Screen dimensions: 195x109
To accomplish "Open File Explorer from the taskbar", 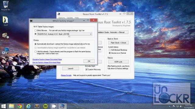I will pos(11,106).
